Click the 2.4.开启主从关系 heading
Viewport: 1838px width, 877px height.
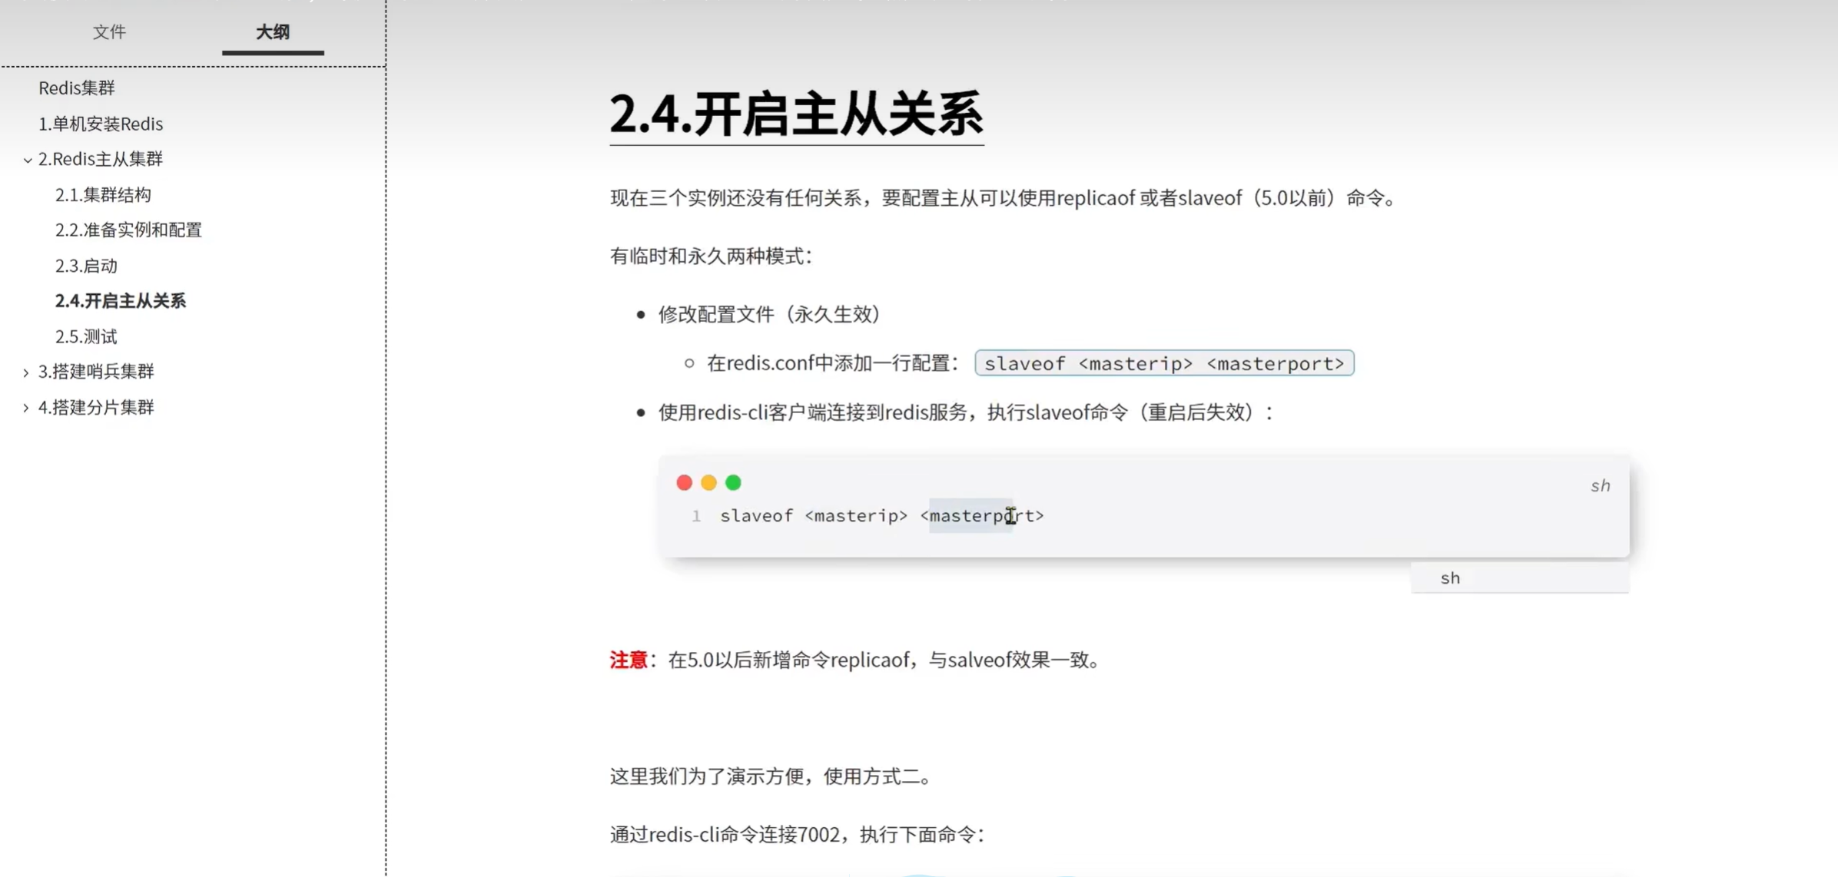pos(796,114)
